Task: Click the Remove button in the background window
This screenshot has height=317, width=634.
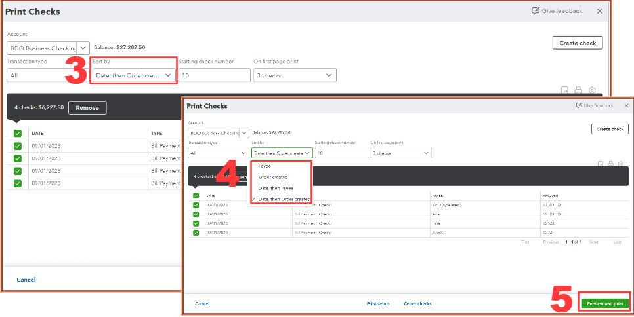Action: click(87, 108)
